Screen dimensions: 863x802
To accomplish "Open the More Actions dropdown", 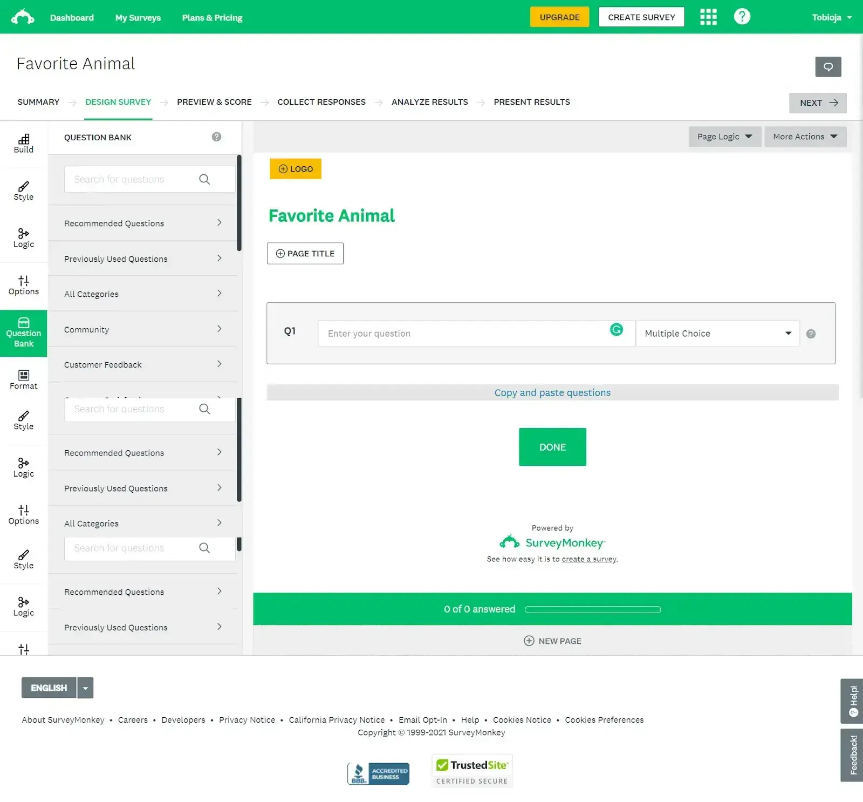I will click(x=805, y=137).
